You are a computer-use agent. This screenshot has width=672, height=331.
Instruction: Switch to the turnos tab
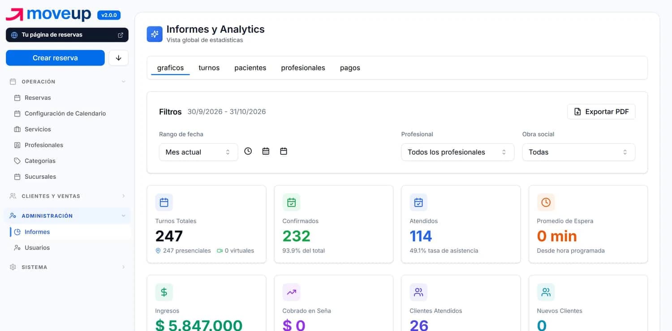click(x=209, y=68)
